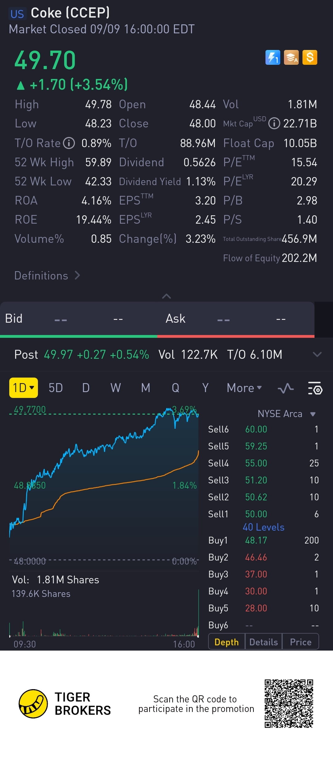
Task: Tap the blue lightning bolt icon
Action: pos(273,58)
